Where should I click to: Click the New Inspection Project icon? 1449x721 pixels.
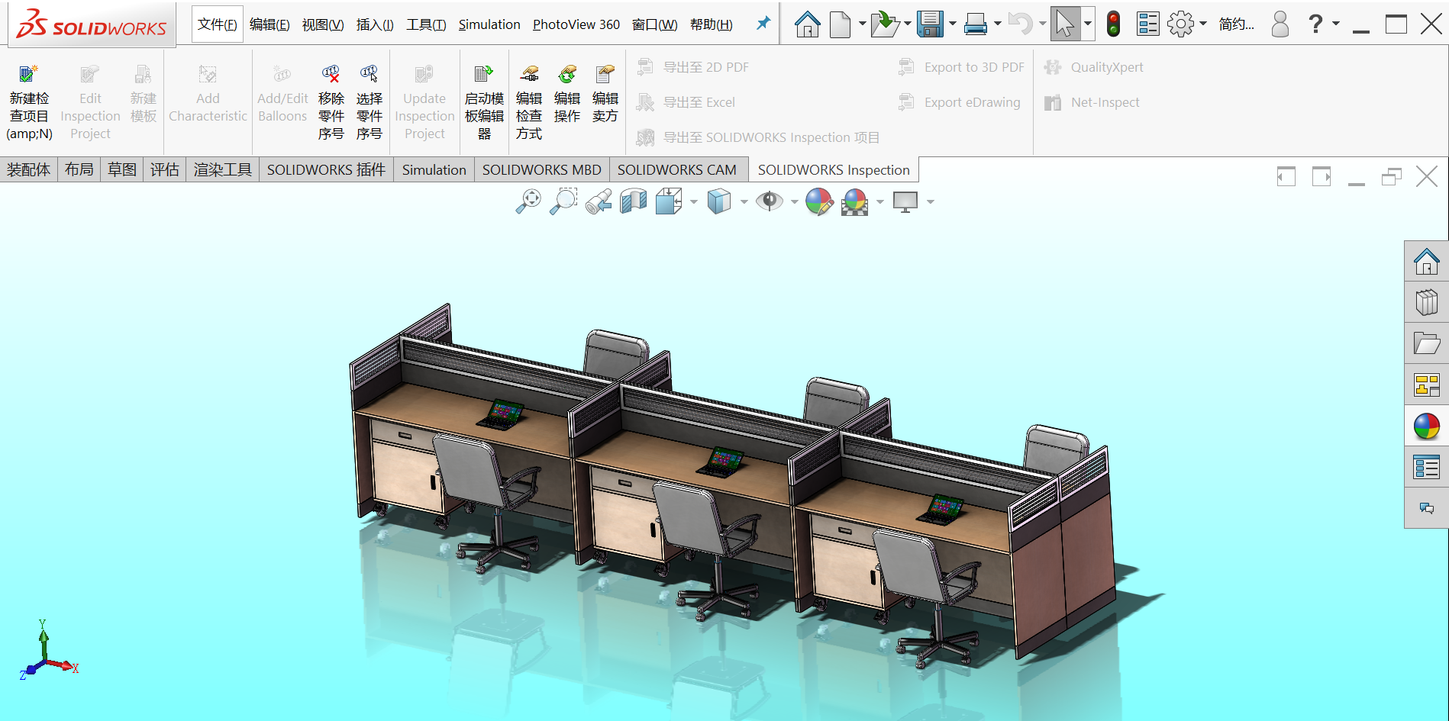(x=29, y=74)
